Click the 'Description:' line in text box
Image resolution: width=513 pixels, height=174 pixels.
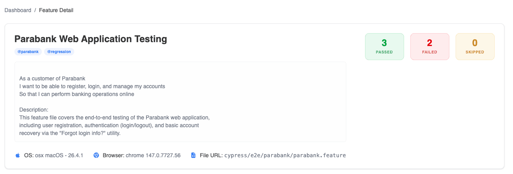tap(34, 110)
